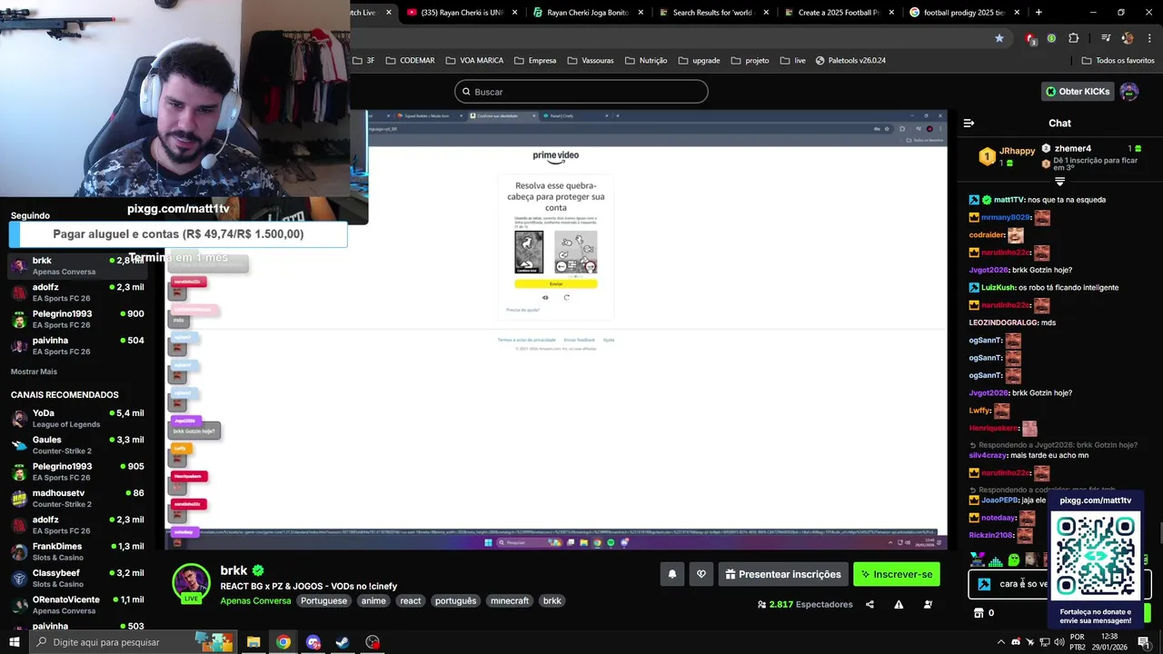This screenshot has height=654, width=1163.
Task: Click the Buscar search field
Action: [581, 92]
